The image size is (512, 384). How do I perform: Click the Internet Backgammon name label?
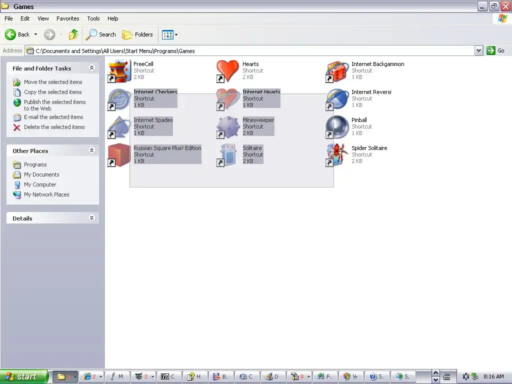click(378, 64)
